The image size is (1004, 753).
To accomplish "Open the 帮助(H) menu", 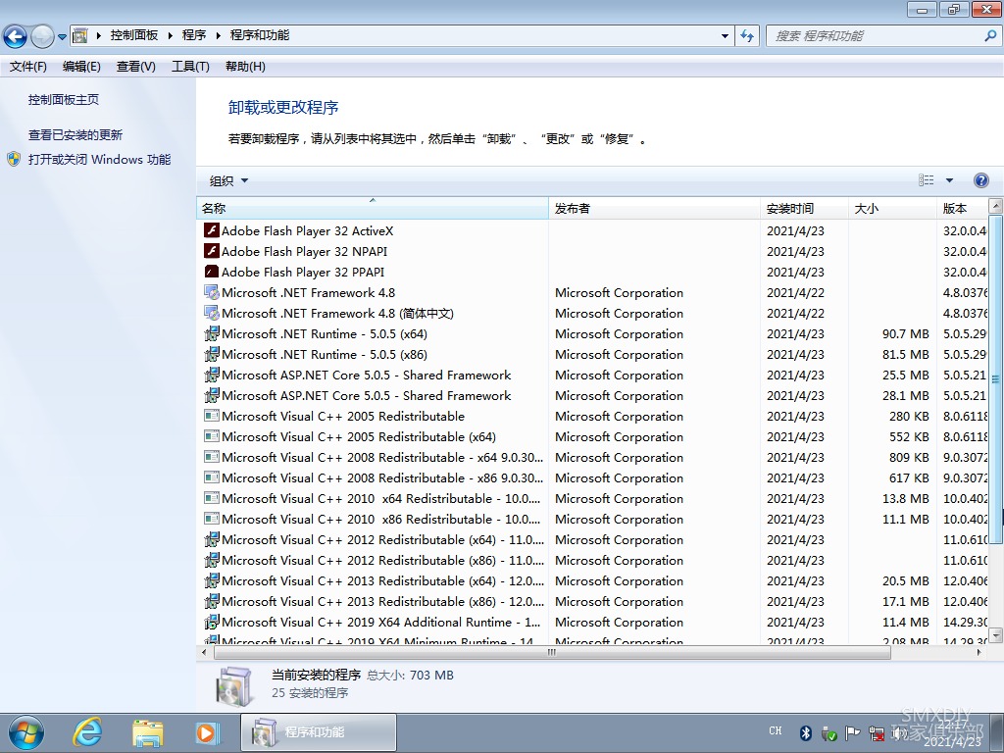I will click(x=245, y=67).
